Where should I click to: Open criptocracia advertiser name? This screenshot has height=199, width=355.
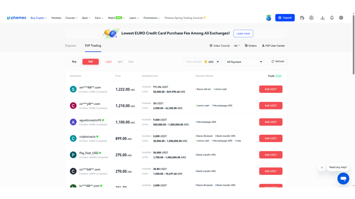[87, 137]
